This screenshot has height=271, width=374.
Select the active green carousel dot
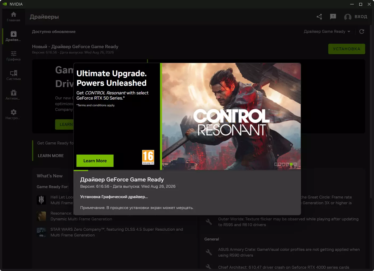pyautogui.click(x=291, y=164)
